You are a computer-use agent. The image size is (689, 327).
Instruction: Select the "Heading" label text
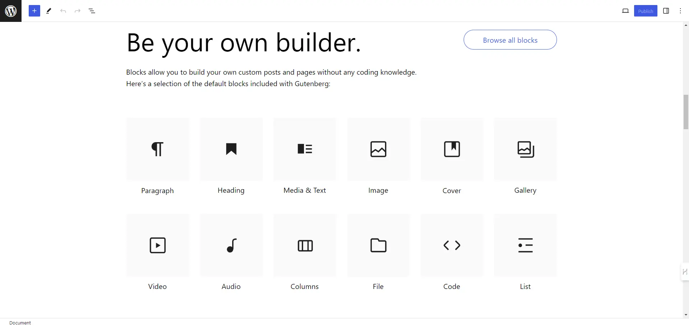(x=231, y=191)
